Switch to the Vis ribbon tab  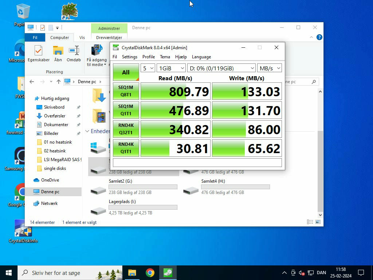pos(82,38)
